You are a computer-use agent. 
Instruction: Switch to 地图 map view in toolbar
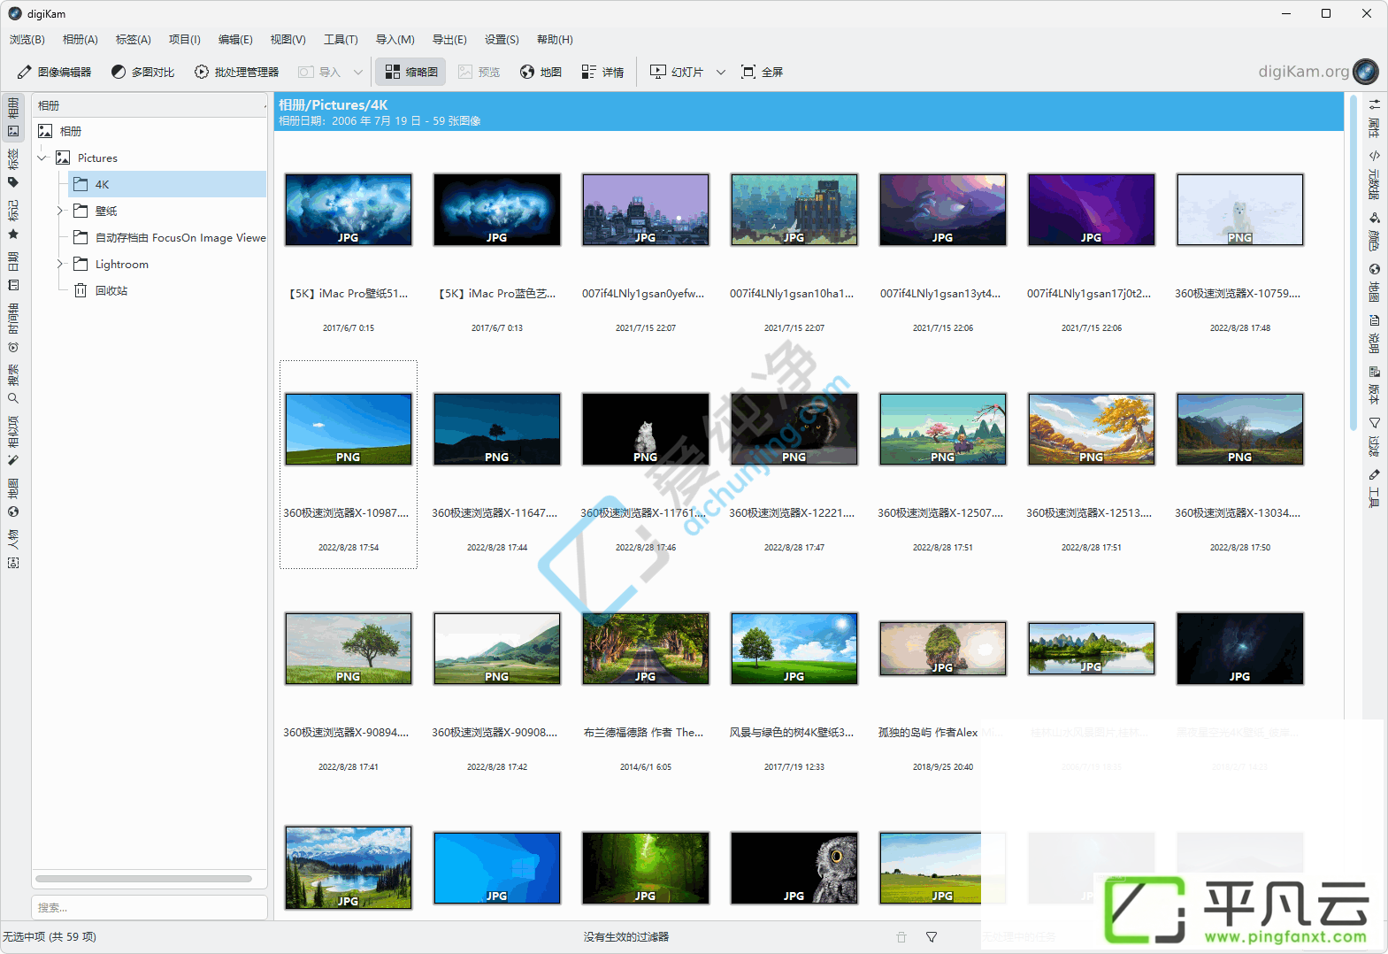click(541, 72)
